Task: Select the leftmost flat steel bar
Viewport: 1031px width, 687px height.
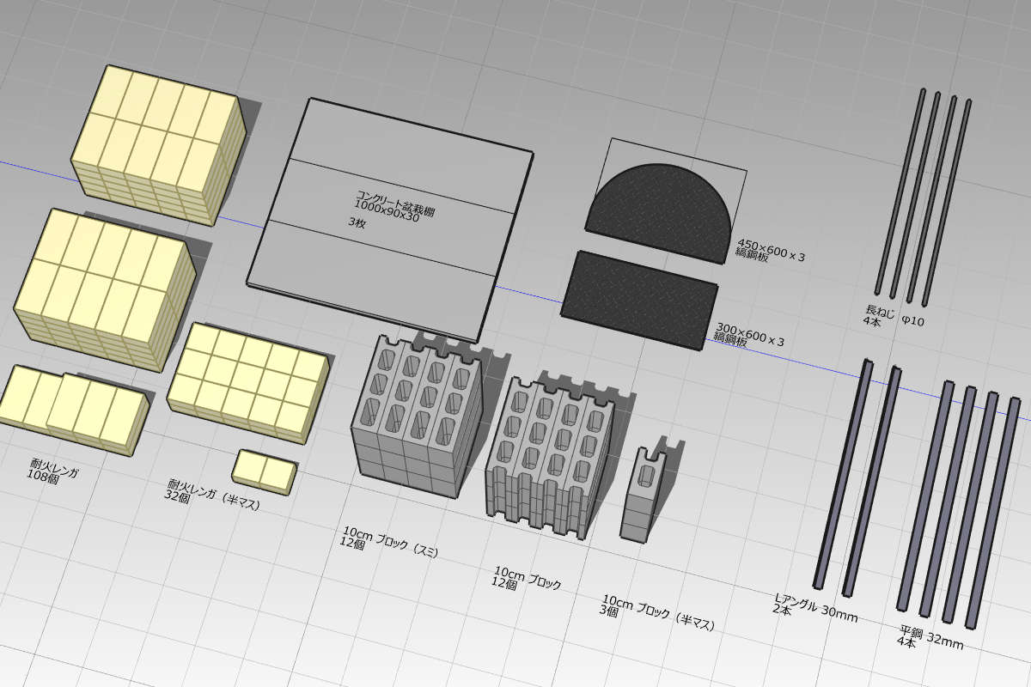Action: pos(925,495)
